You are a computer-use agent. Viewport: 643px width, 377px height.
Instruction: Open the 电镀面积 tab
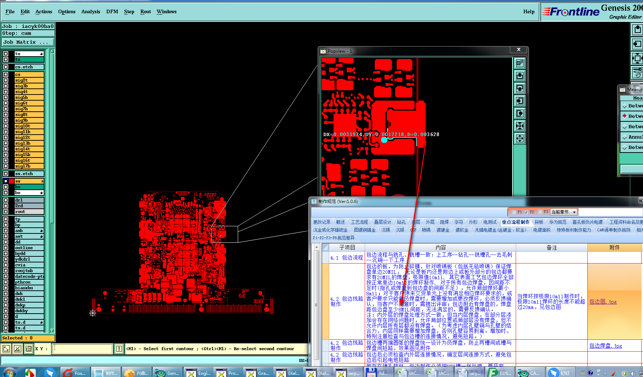pyautogui.click(x=542, y=230)
